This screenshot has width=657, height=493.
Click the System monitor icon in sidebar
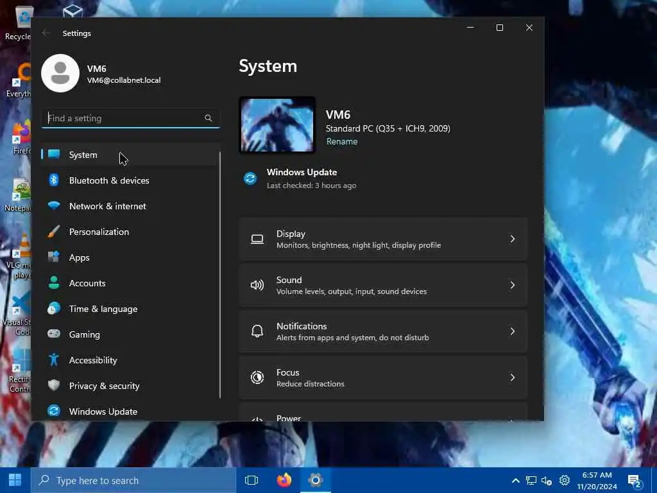click(54, 154)
